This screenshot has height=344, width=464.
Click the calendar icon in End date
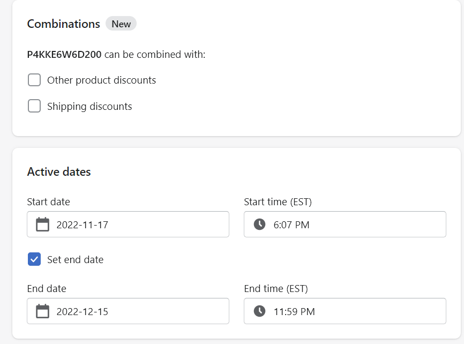tap(42, 311)
